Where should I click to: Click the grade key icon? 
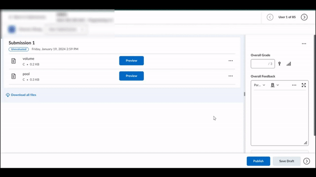click(x=279, y=64)
